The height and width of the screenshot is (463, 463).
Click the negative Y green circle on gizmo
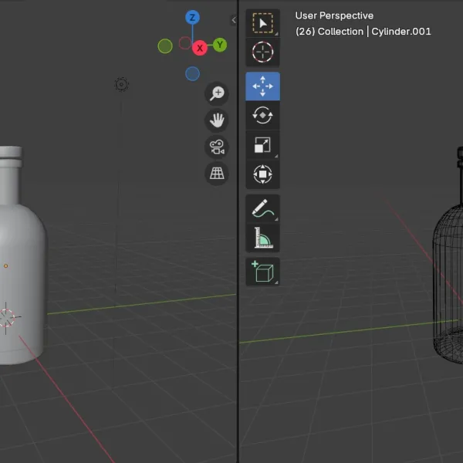[x=165, y=46]
